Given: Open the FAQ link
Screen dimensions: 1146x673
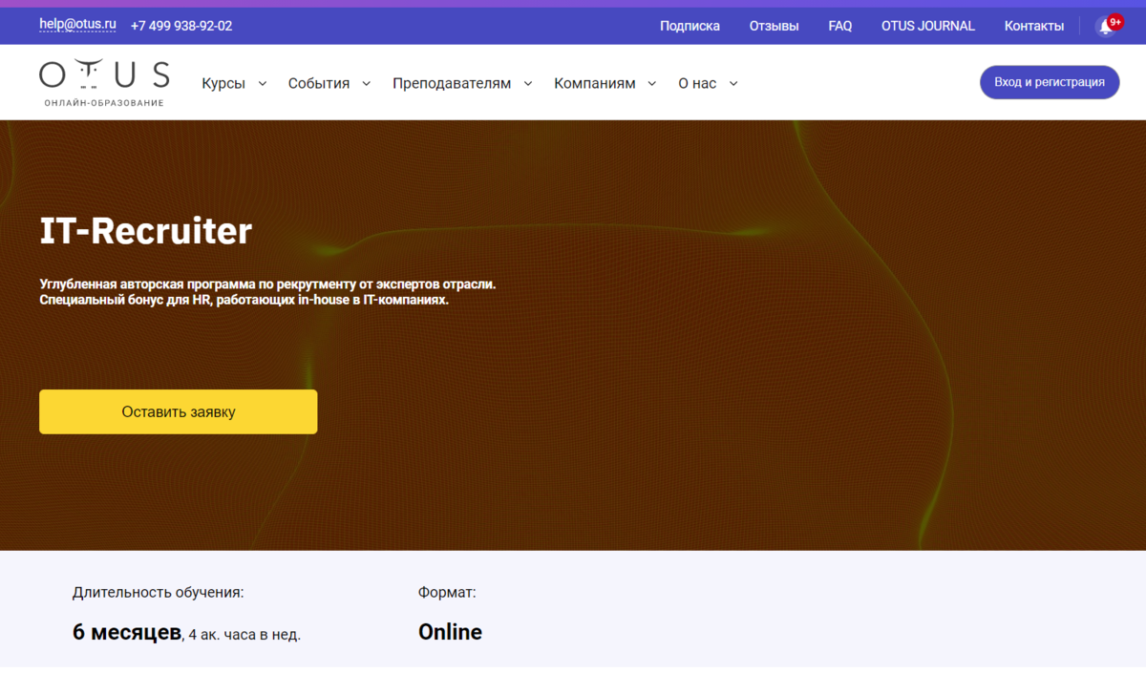Looking at the screenshot, I should [x=840, y=26].
